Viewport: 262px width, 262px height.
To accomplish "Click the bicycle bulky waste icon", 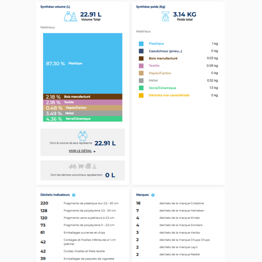I will click(72, 166).
